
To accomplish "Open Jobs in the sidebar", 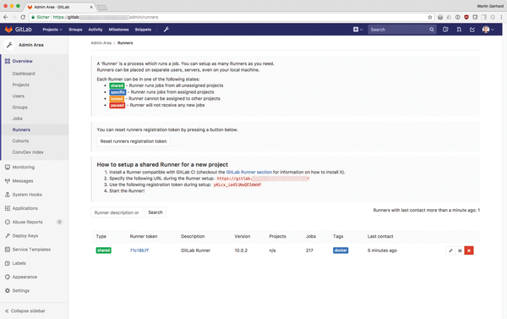I will [x=18, y=118].
